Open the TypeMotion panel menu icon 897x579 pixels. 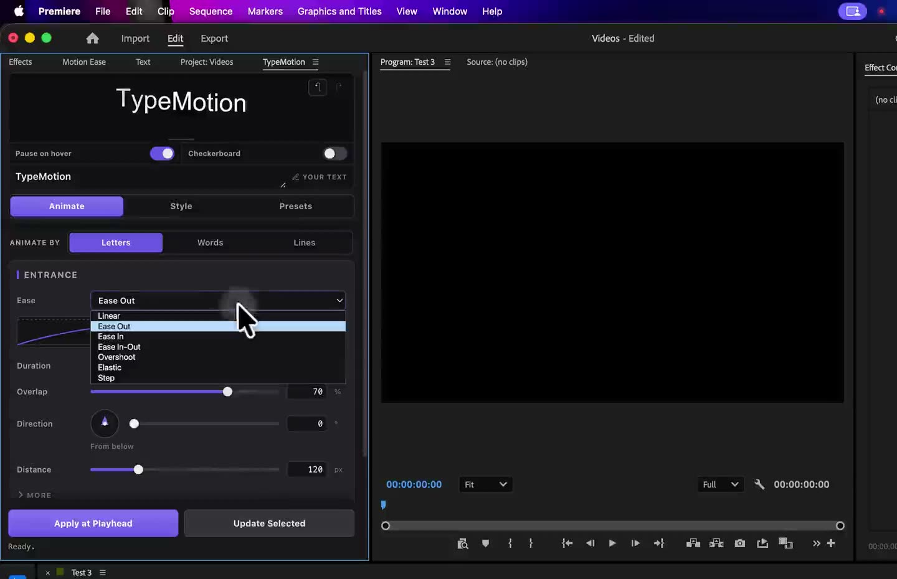pos(316,62)
